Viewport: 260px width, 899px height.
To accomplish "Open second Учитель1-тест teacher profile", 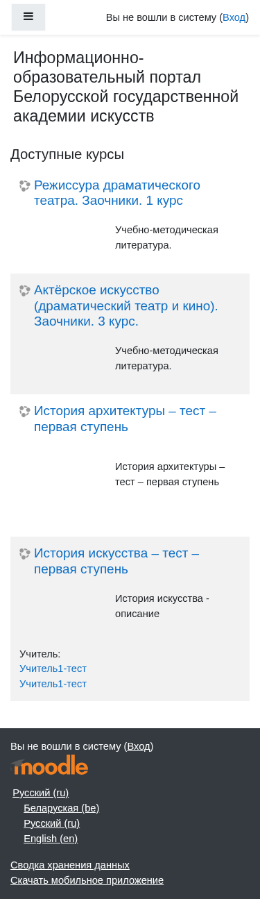I will click(53, 684).
